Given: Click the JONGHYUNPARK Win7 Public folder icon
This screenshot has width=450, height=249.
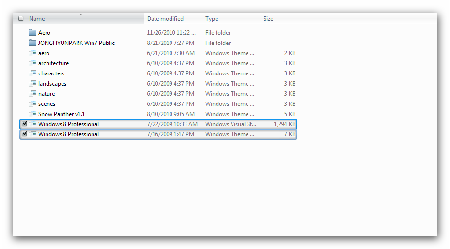Looking at the screenshot, I should pyautogui.click(x=32, y=43).
